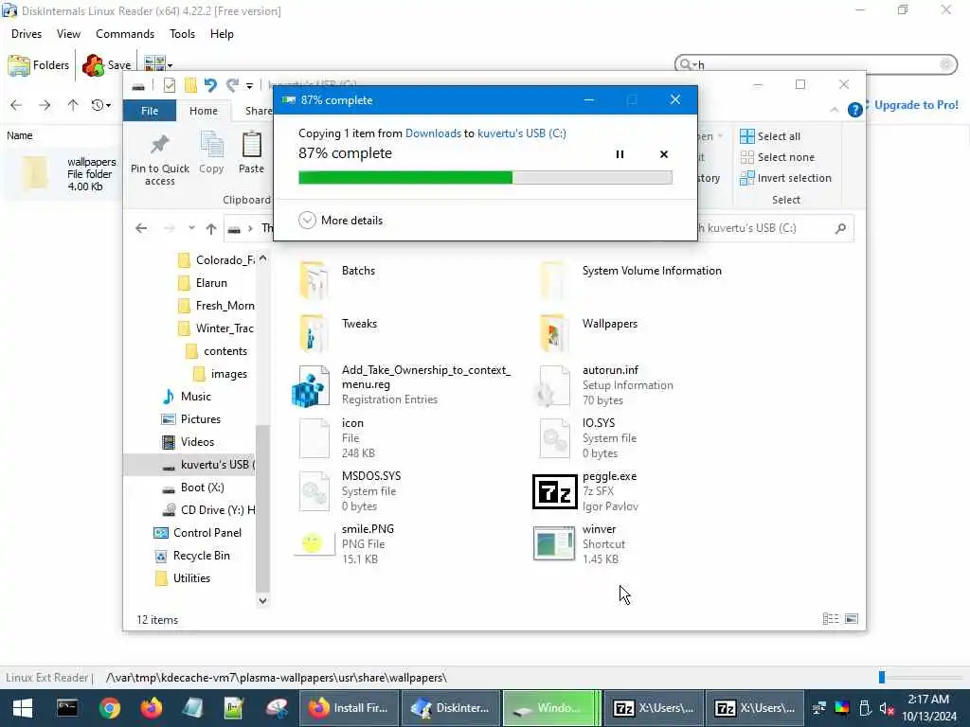Image resolution: width=970 pixels, height=727 pixels.
Task: Click Undo in Explorer quick access toolbar
Action: (x=210, y=84)
